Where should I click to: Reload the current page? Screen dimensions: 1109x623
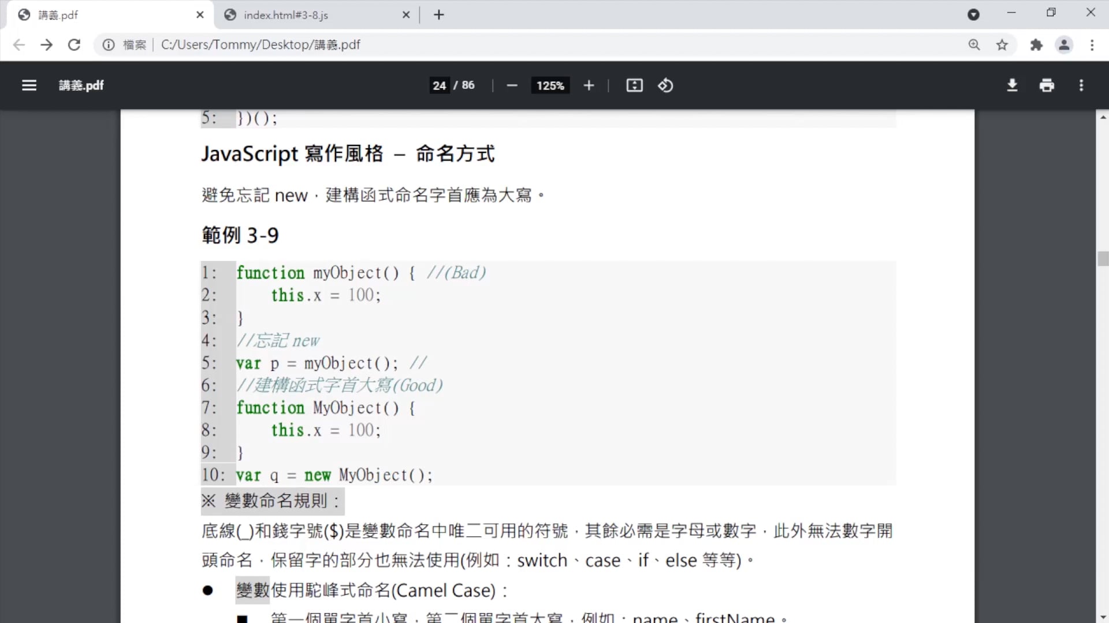click(74, 45)
